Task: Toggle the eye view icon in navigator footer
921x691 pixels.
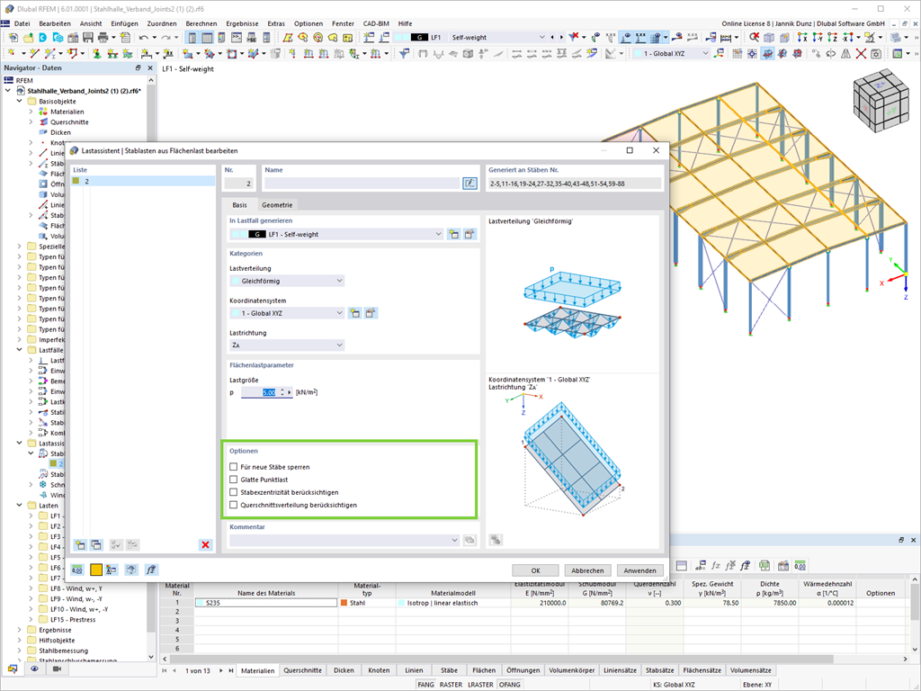Action: [35, 669]
